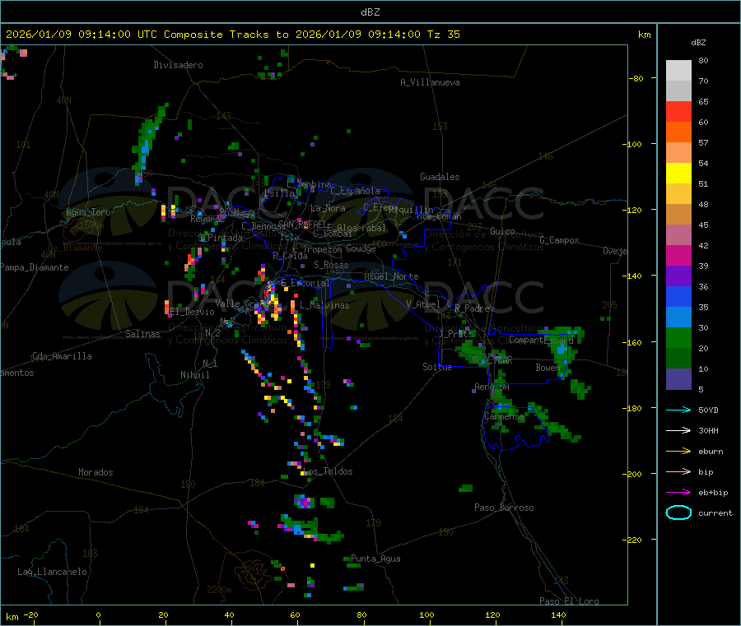This screenshot has height=626, width=741.
Task: Click the cyan 50YD arrow in legend
Action: (678, 410)
